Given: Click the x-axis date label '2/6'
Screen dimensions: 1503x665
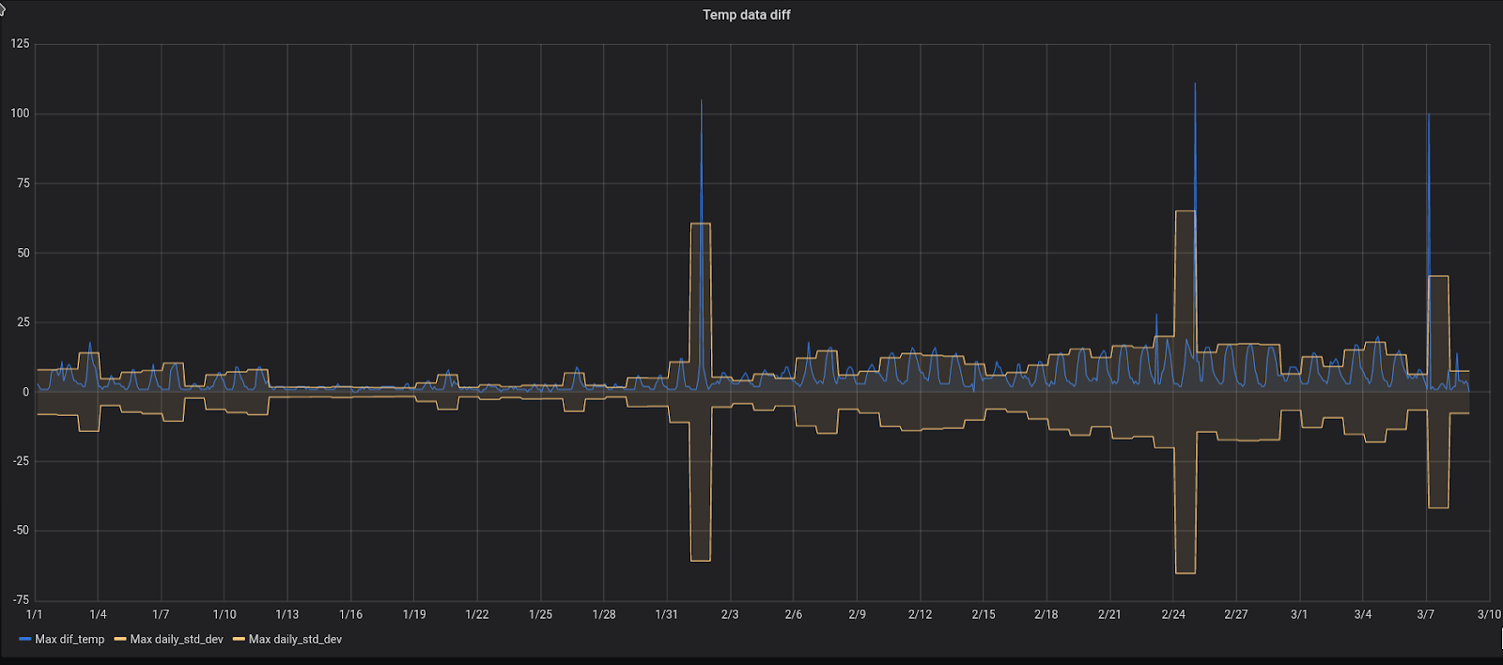Looking at the screenshot, I should pyautogui.click(x=794, y=614).
